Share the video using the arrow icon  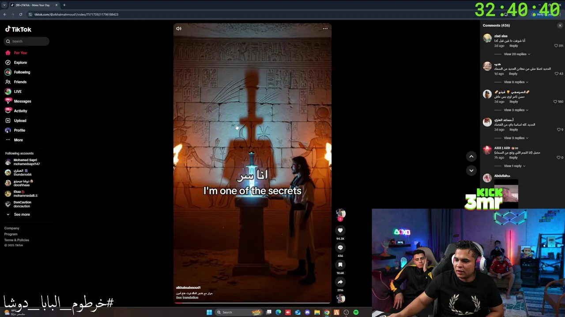[340, 282]
